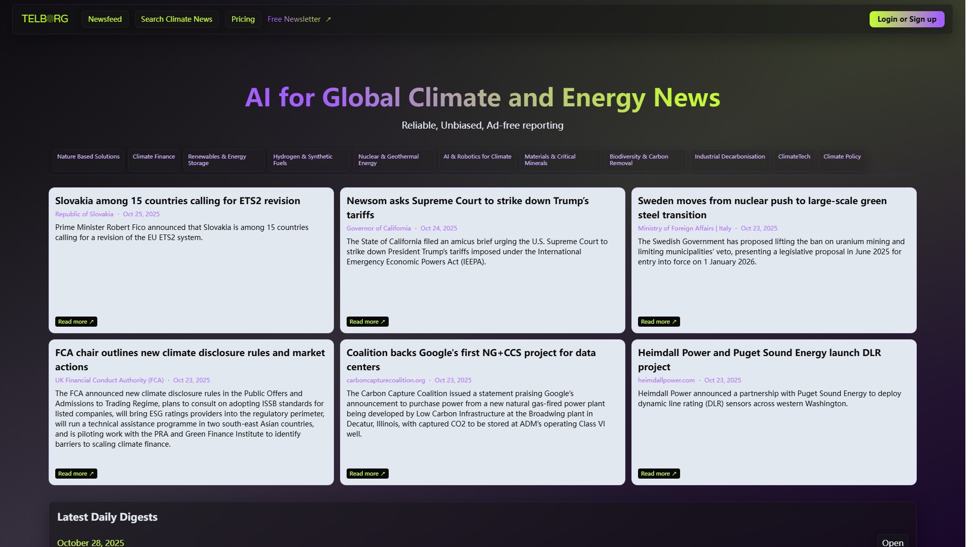Open the Free Newsletter external link

299,19
